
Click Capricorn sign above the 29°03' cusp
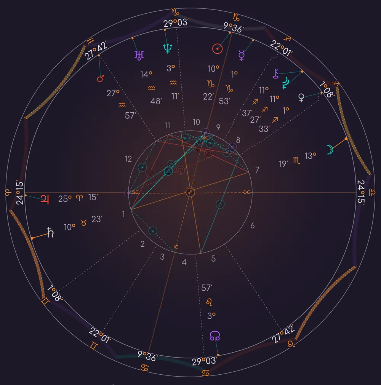(x=175, y=12)
